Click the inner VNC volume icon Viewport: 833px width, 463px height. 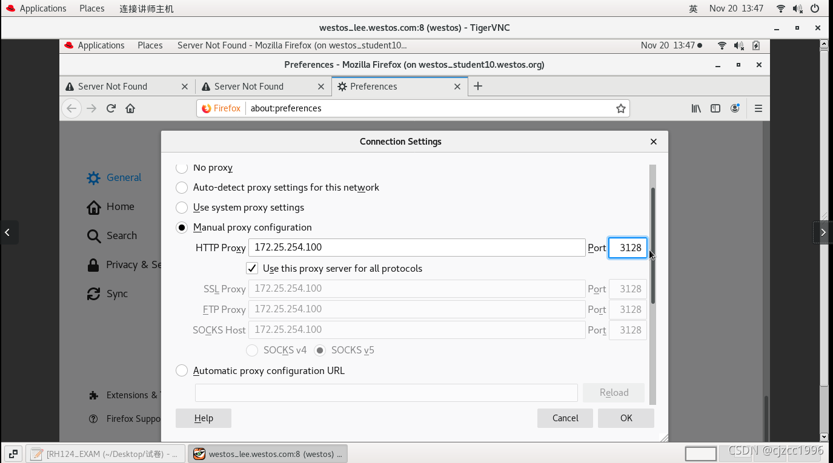[x=738, y=45]
